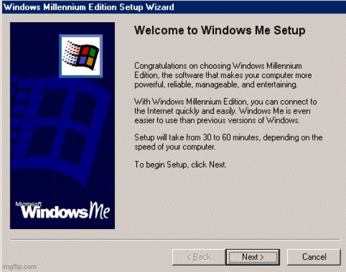Click the script "Me" in the logo
Viewport: 346px width, 272px height.
click(x=100, y=210)
